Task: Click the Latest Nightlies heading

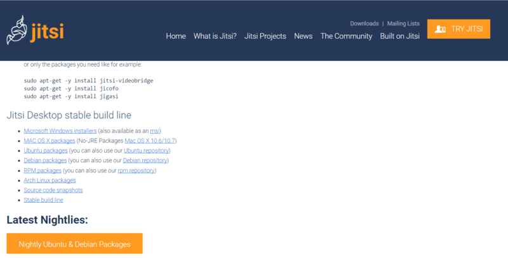Action: (47, 220)
